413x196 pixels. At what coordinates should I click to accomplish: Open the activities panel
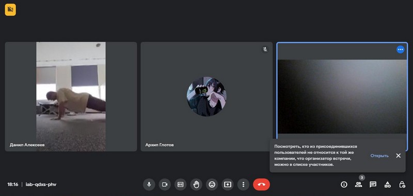[x=388, y=185]
